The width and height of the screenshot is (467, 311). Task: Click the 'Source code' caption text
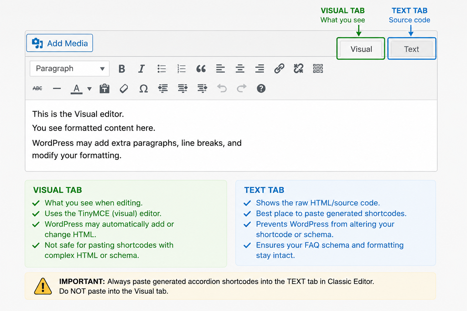coord(410,20)
